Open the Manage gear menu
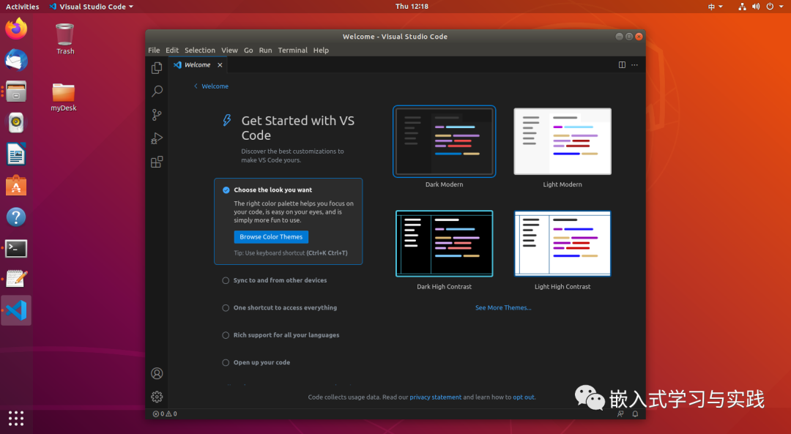 tap(156, 397)
